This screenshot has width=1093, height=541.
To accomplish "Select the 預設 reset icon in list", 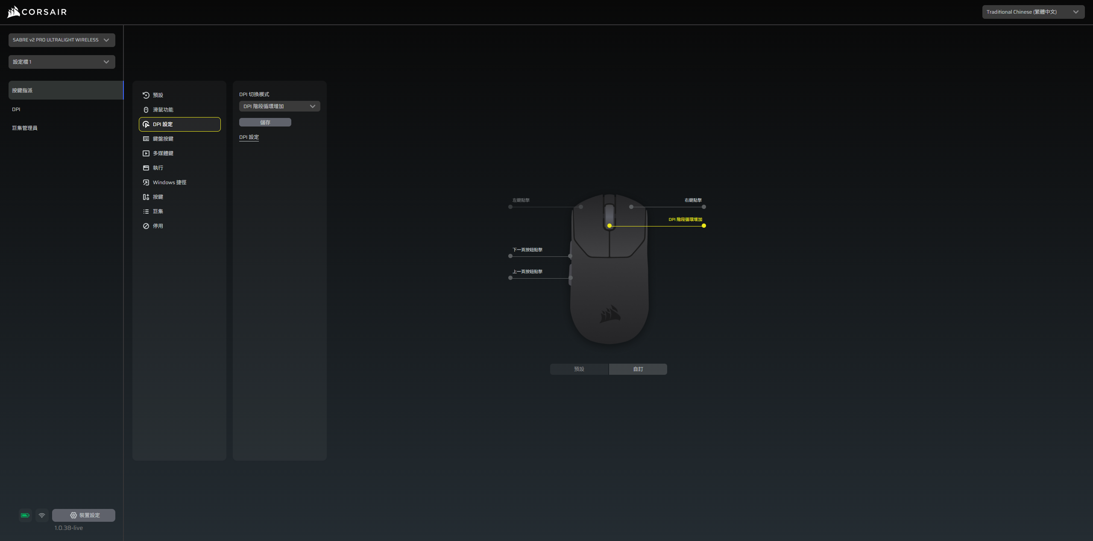I will (x=146, y=95).
